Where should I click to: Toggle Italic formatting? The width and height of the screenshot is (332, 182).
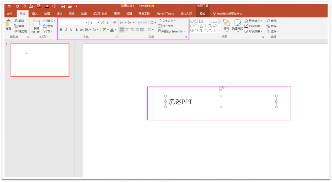pos(66,30)
